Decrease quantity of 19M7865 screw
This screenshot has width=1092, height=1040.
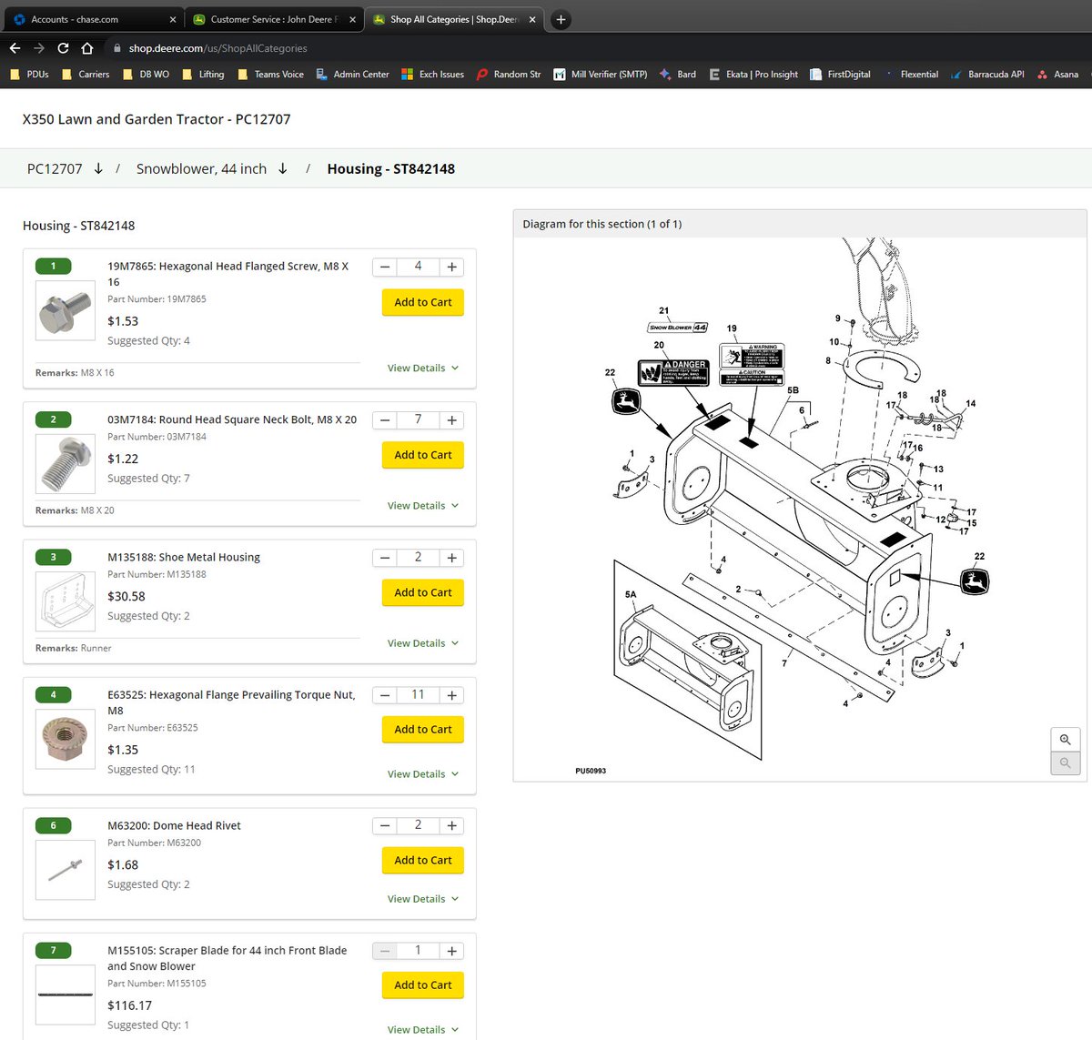tap(385, 267)
